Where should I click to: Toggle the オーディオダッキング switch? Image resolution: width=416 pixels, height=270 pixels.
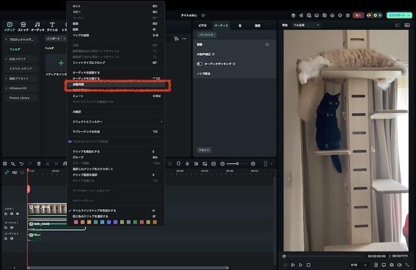200,63
